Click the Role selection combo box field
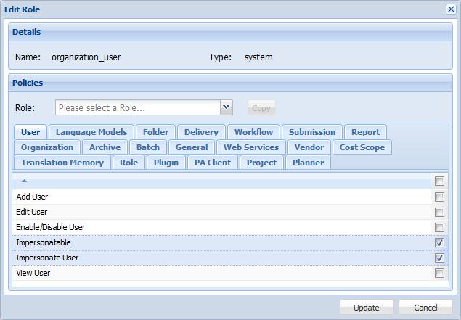This screenshot has width=461, height=320. pos(137,107)
